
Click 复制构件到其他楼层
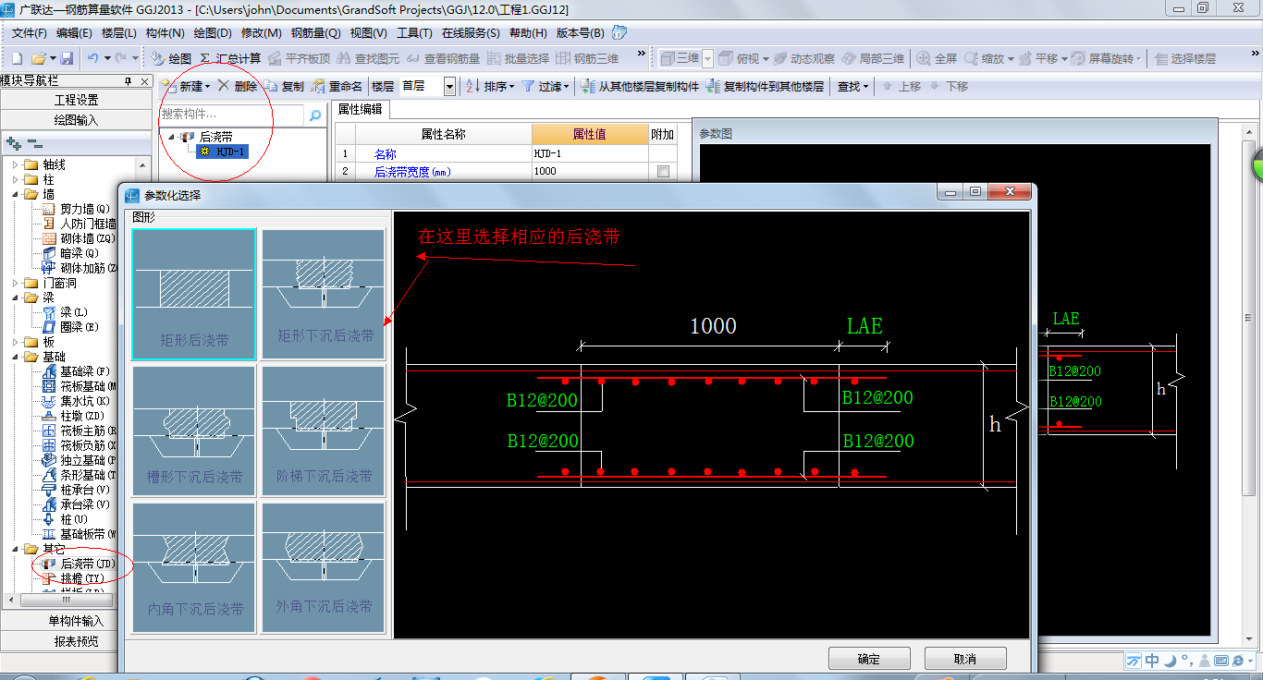pyautogui.click(x=765, y=86)
